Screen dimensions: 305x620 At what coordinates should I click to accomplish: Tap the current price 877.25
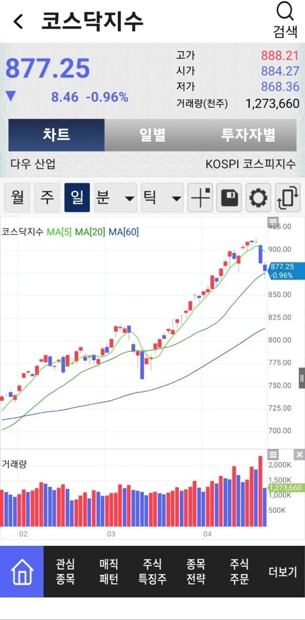(47, 68)
